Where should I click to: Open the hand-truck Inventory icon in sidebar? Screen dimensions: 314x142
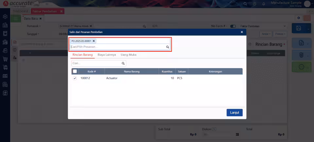tap(5, 67)
